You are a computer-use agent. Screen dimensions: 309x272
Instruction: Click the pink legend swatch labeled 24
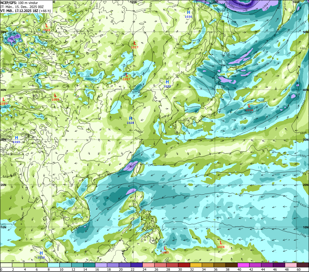click(149, 265)
